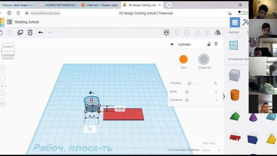
Task: Zoom out with the minus icon
Action: [2, 95]
